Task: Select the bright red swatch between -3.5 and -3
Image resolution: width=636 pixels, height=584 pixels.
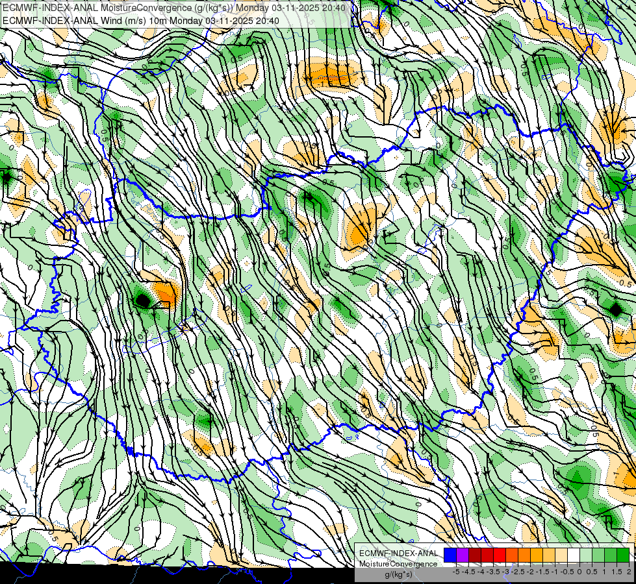Action: coord(500,555)
